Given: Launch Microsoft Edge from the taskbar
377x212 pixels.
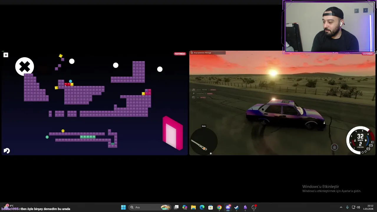Looking at the screenshot, I should click(x=202, y=207).
